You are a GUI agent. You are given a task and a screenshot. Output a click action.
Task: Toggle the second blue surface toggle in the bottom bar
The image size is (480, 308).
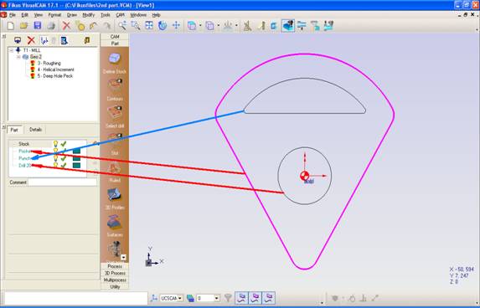255,298
